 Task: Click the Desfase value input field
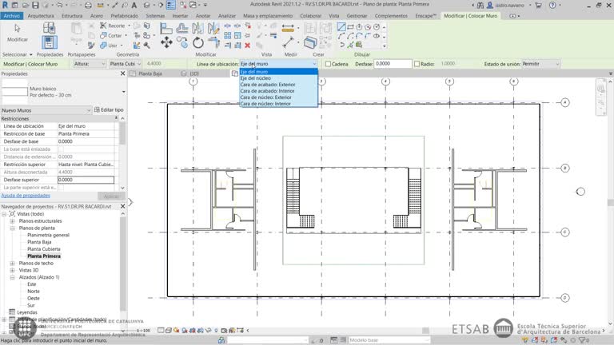393,64
